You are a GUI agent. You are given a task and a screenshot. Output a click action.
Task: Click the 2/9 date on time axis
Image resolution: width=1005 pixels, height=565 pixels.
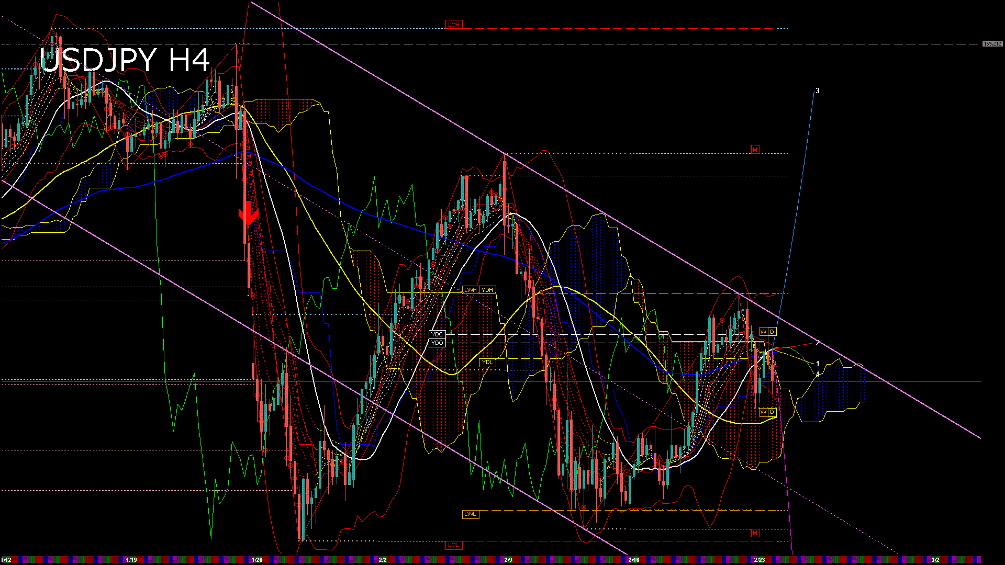508,560
